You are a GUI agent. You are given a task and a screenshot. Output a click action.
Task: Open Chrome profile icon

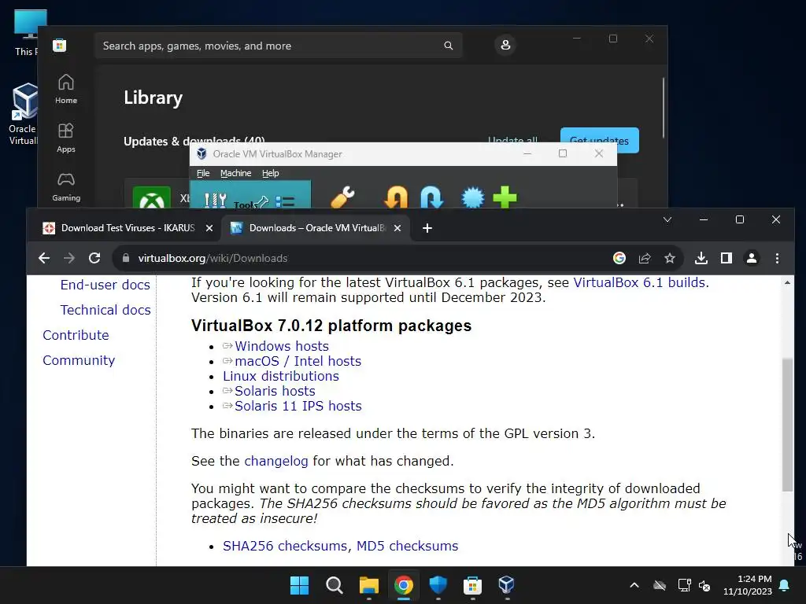tap(752, 258)
